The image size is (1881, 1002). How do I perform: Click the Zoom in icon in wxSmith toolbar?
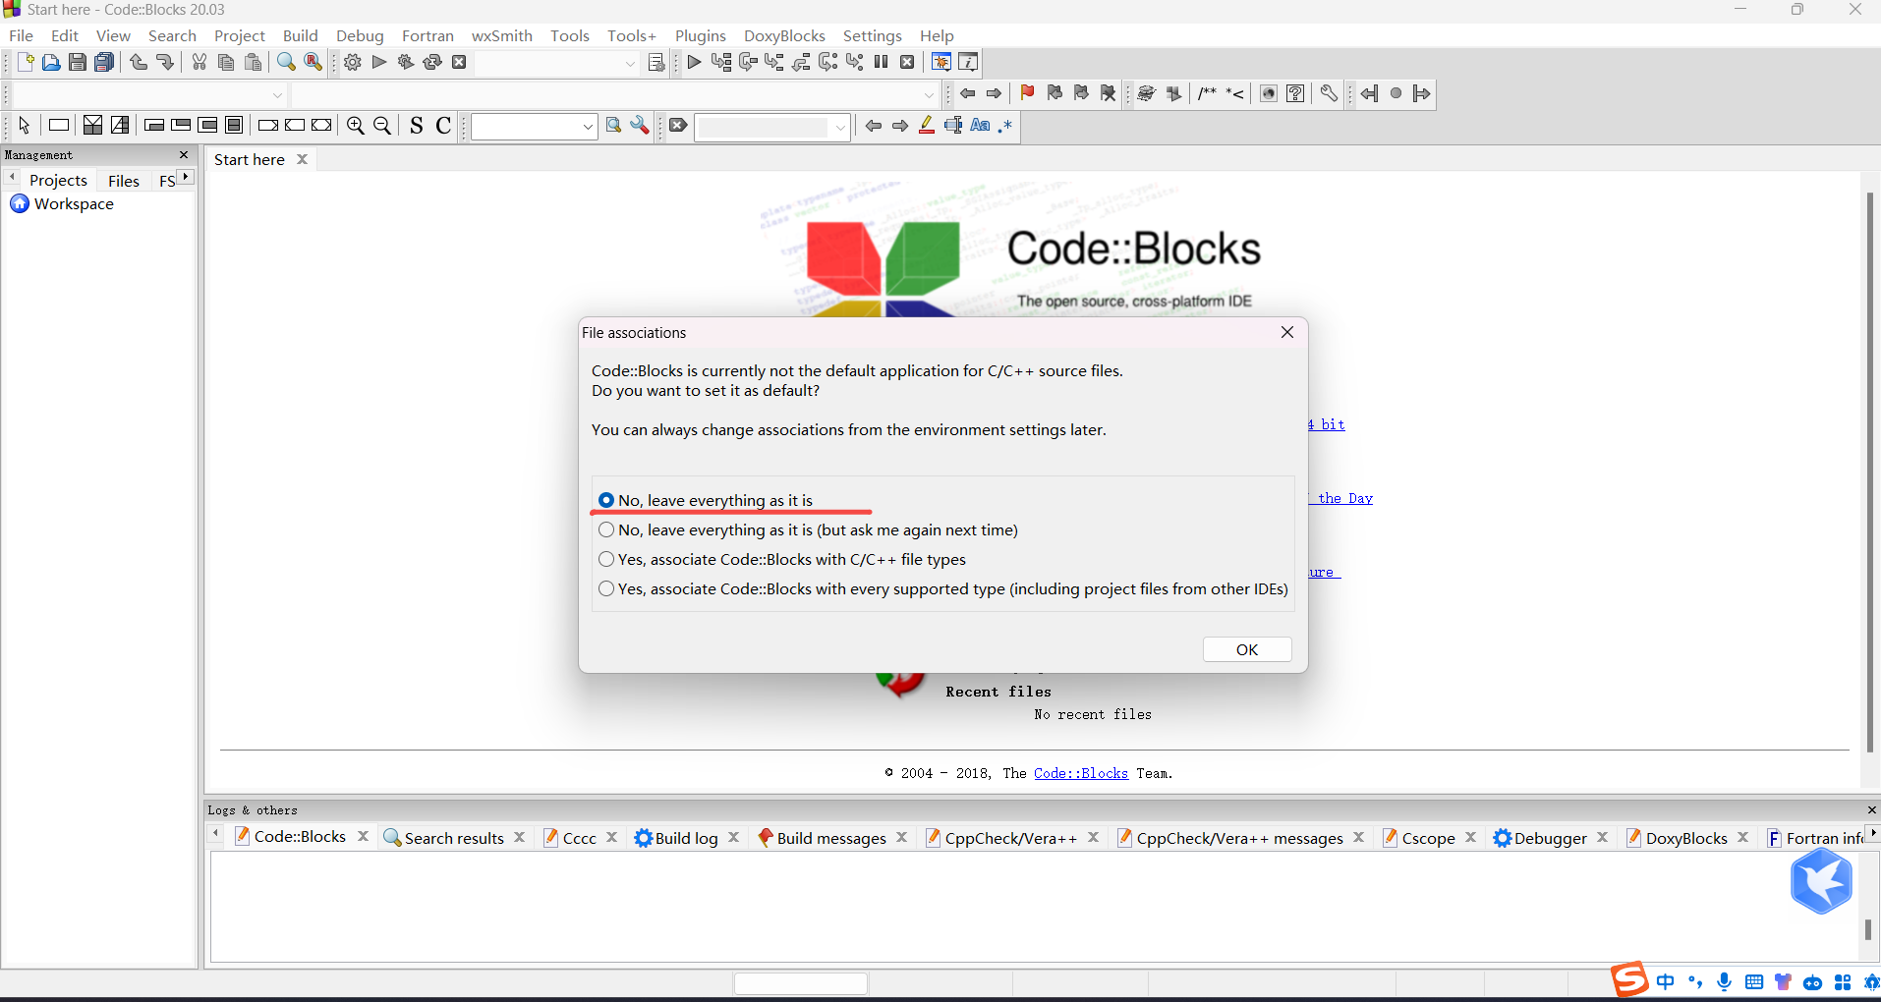tap(356, 126)
